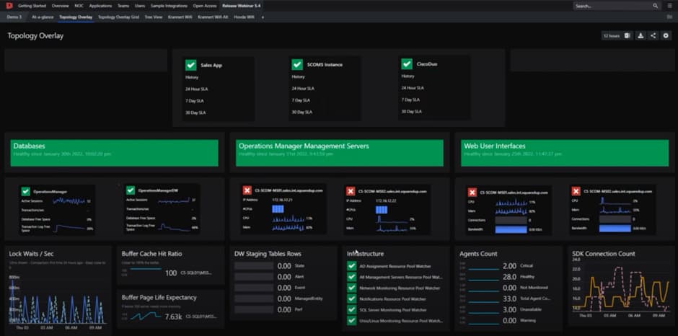Click the download dashboard icon
678x336 pixels.
640,36
